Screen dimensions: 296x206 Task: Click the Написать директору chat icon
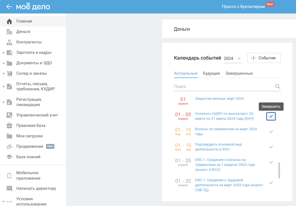pos(9,188)
